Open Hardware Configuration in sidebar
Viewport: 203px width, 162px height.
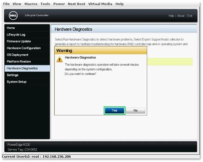tap(27, 48)
